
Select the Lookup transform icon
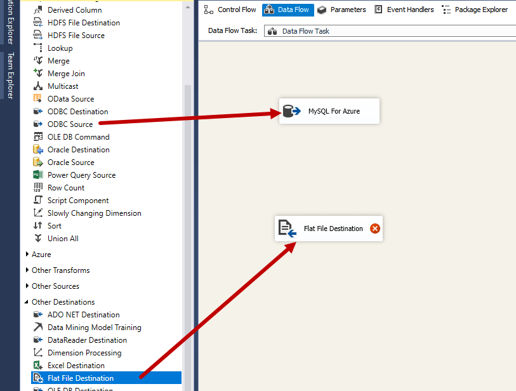(38, 48)
